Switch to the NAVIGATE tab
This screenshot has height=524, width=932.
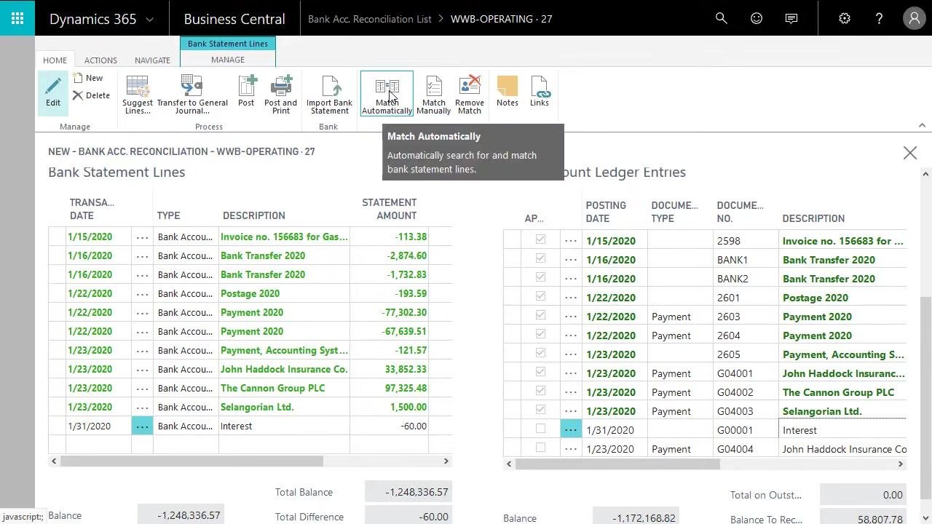pyautogui.click(x=152, y=60)
